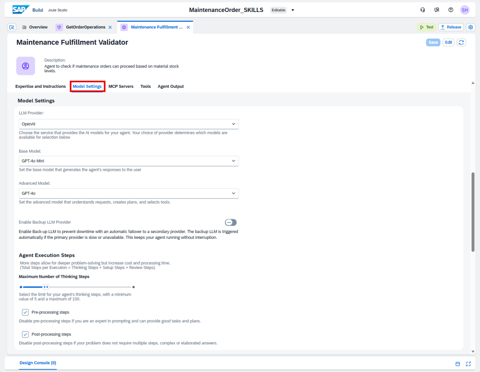Click the scroll up arrow
This screenshot has width=480, height=372.
473,83
